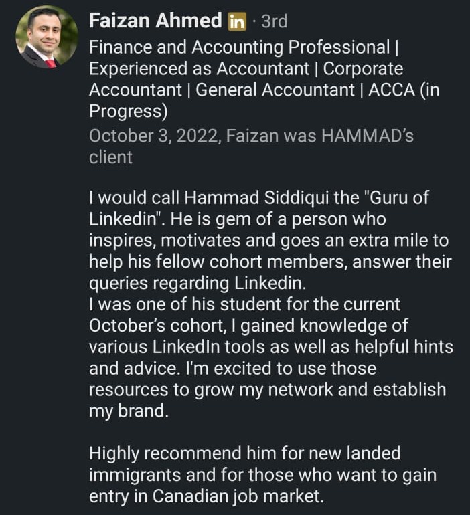Click the various LinkedIn tools line

tap(271, 347)
